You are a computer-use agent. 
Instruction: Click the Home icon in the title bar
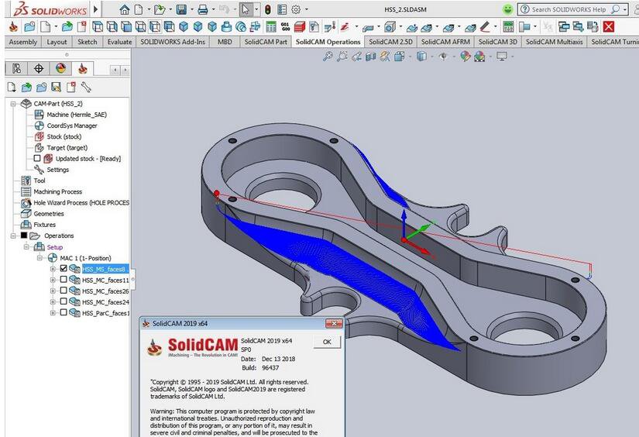[124, 9]
